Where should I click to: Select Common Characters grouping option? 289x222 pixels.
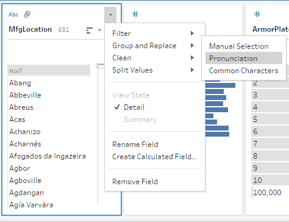244,71
